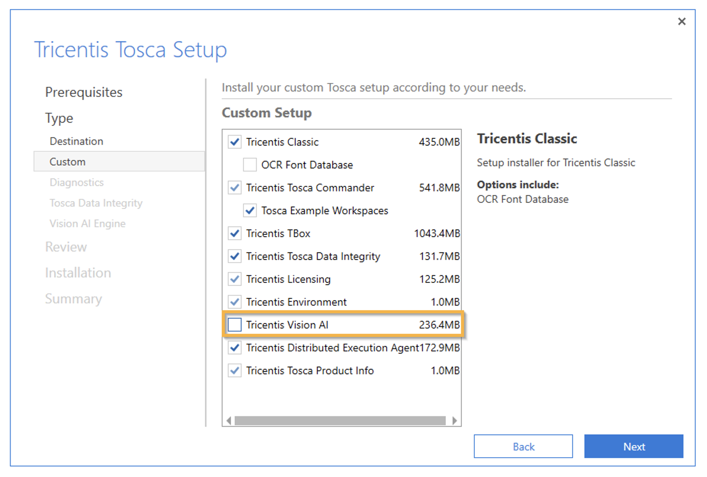Image resolution: width=707 pixels, height=477 pixels.
Task: Toggle the Tricentis Tosca Commander checkbox
Action: (x=235, y=188)
